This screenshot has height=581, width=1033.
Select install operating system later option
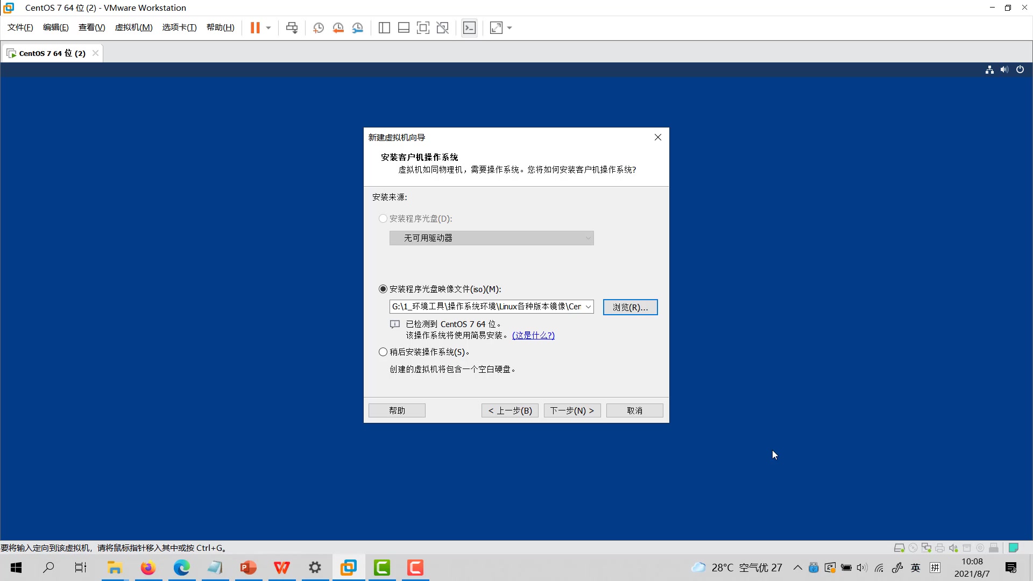(383, 352)
